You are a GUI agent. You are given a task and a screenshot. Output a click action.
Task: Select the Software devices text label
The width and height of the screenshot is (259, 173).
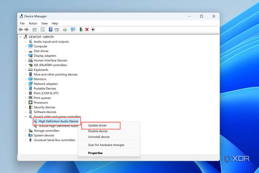pyautogui.click(x=45, y=112)
